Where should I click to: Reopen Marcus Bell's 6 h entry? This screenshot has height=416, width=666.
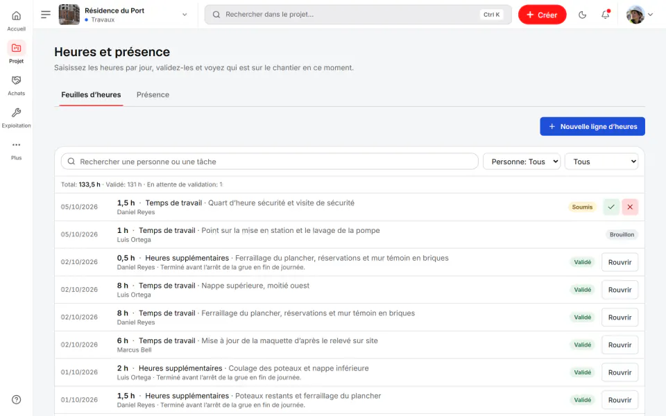click(x=620, y=345)
